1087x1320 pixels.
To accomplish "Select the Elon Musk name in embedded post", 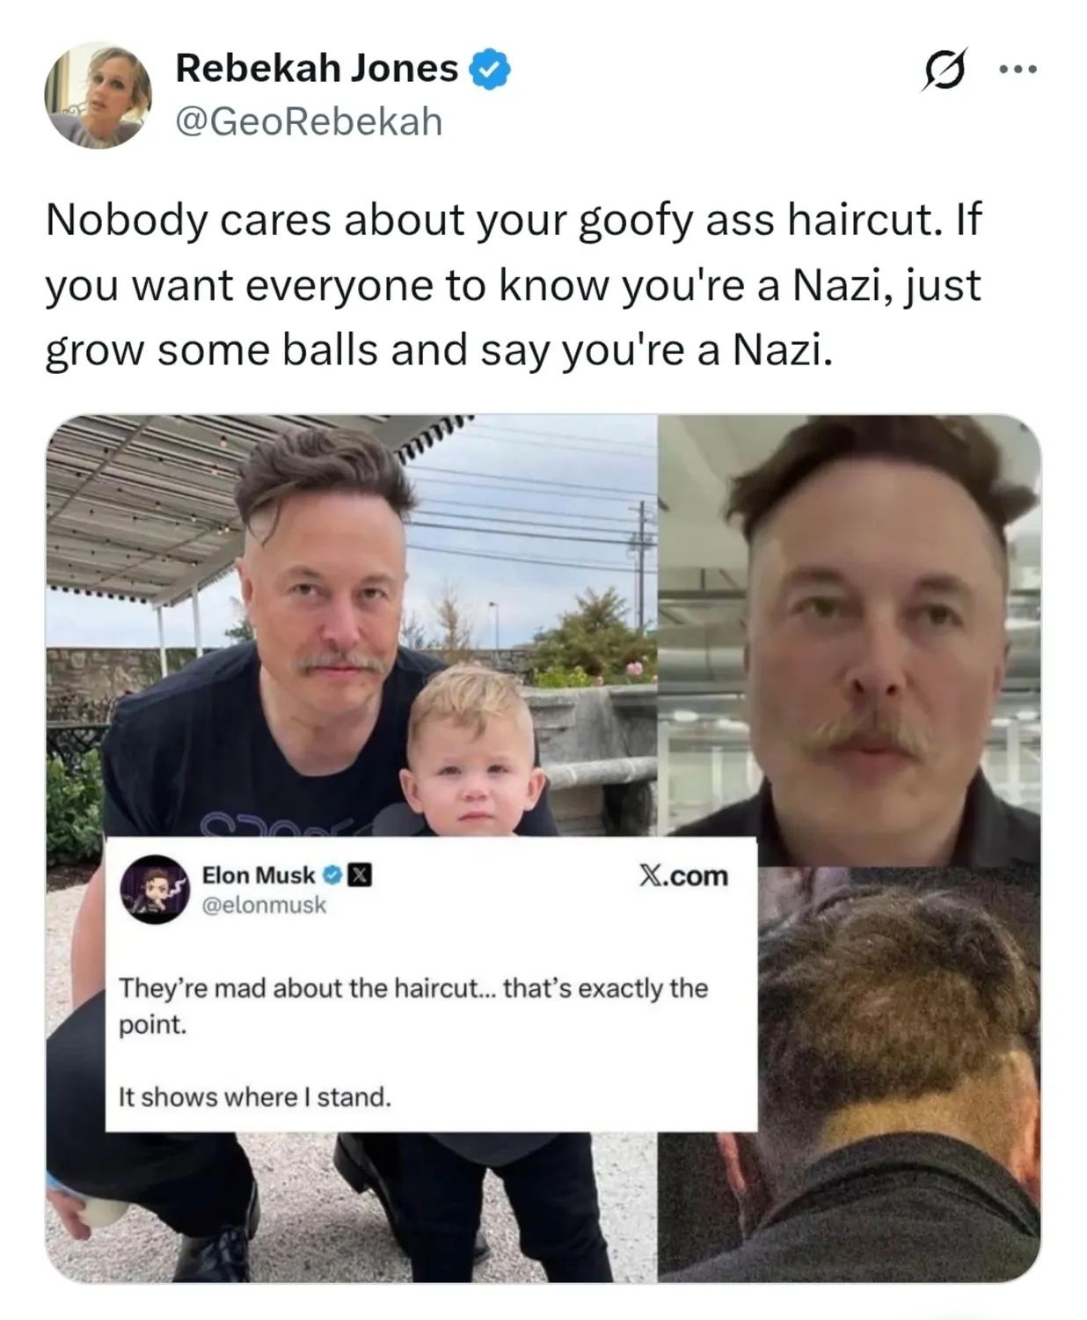I will pos(259,875).
